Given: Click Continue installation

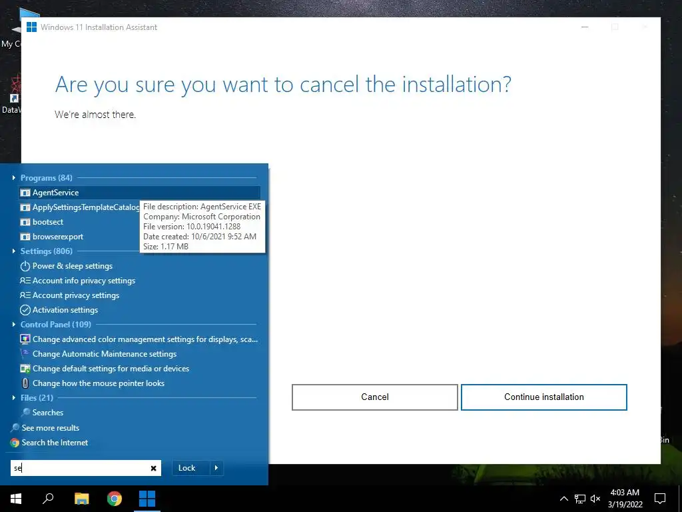Looking at the screenshot, I should tap(544, 397).
